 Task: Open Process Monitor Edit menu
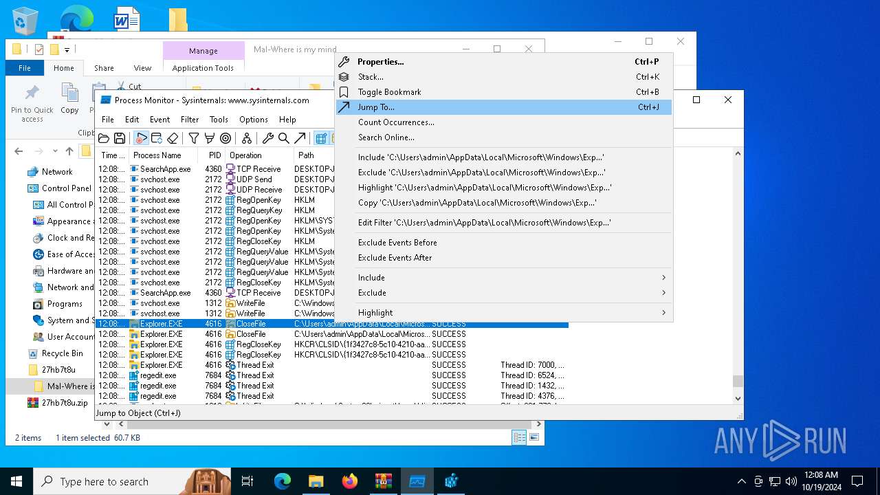132,120
